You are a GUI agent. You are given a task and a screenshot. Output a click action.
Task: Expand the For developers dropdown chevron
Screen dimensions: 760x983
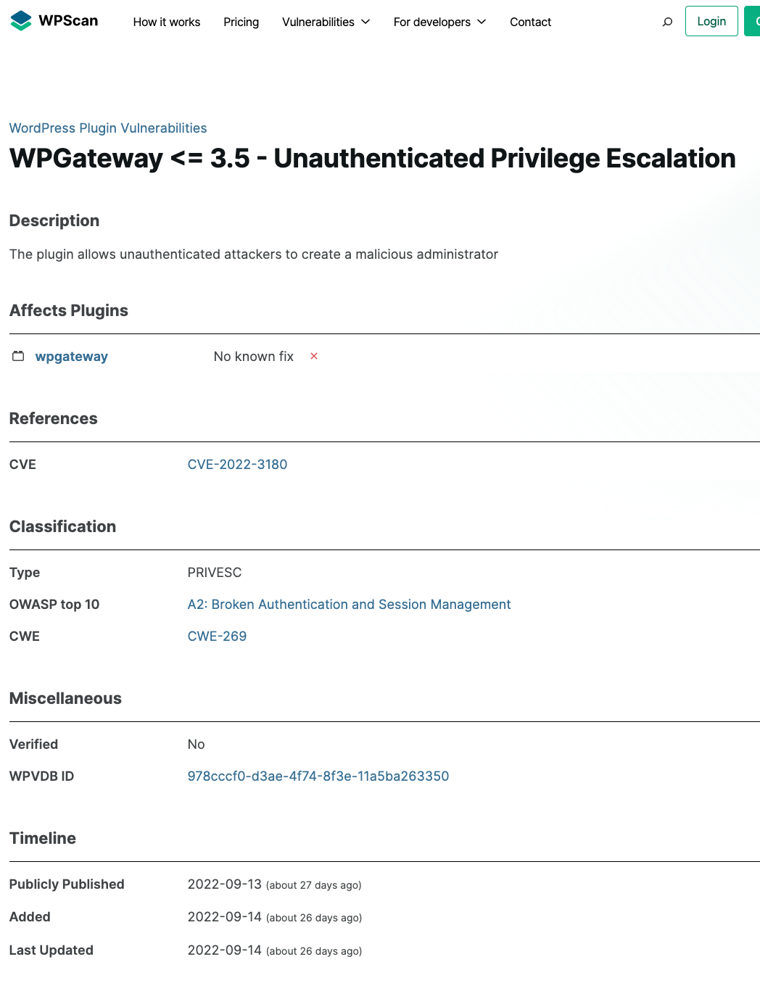pyautogui.click(x=482, y=22)
